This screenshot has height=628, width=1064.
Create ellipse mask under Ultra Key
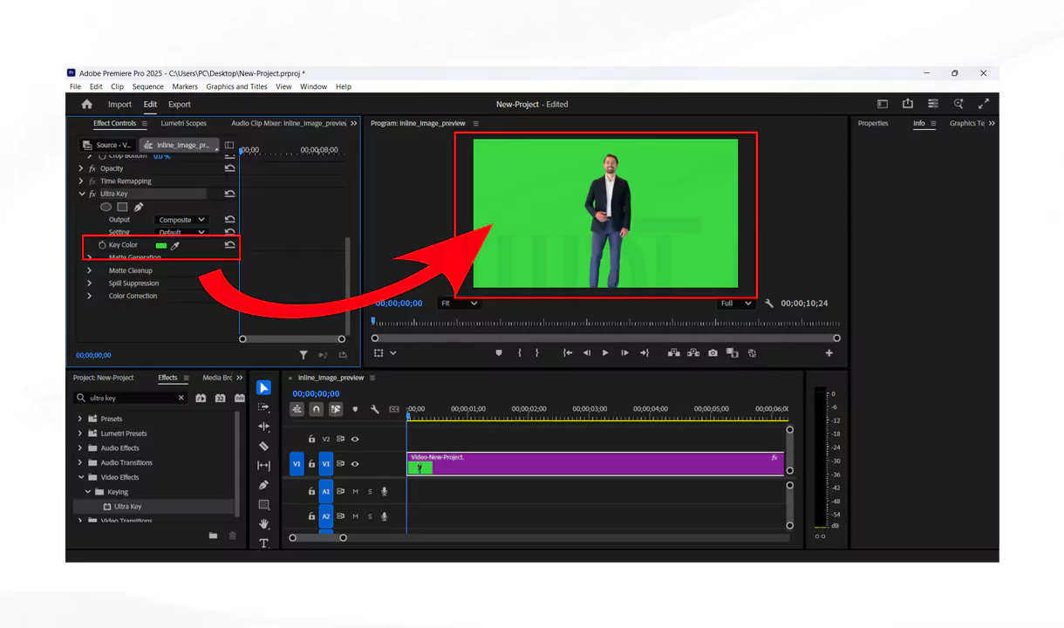(106, 207)
